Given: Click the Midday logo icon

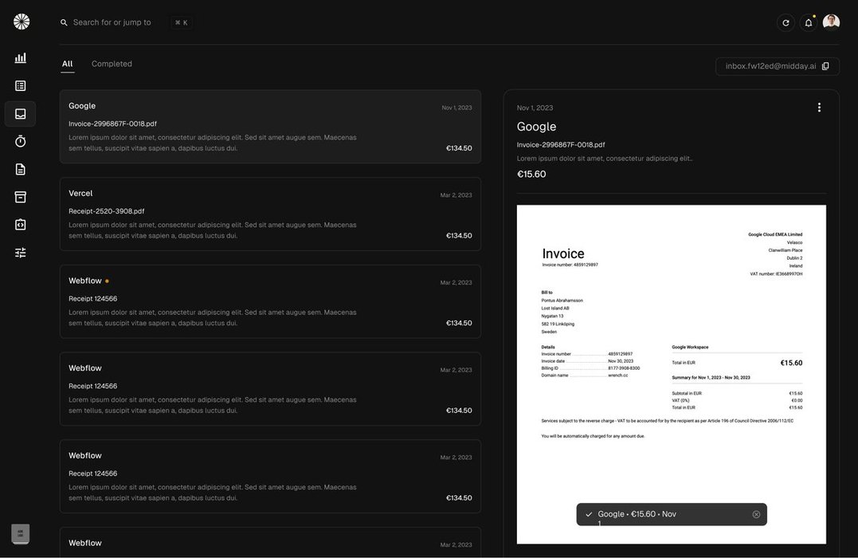Looking at the screenshot, I should (x=22, y=22).
